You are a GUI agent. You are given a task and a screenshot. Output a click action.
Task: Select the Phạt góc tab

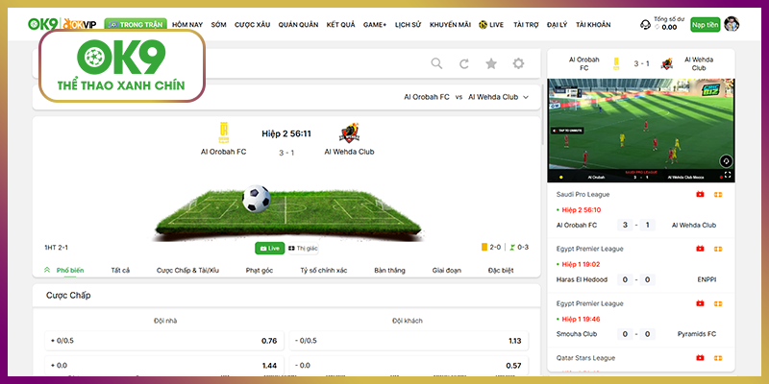point(260,271)
